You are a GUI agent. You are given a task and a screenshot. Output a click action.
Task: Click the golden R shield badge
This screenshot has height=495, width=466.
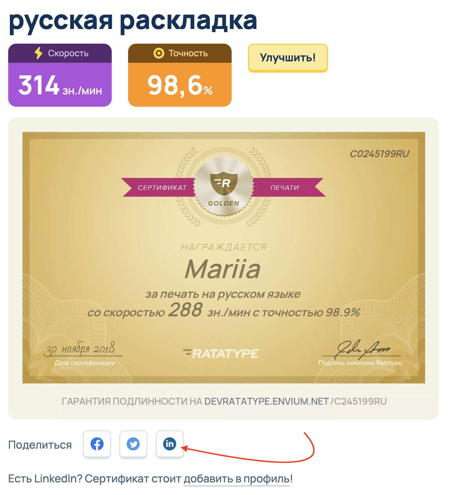[x=224, y=186]
